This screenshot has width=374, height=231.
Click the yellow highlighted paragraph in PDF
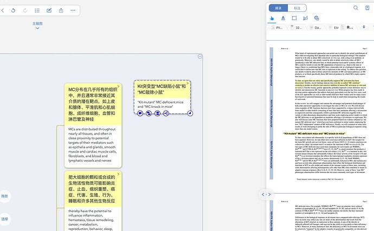click(330, 84)
